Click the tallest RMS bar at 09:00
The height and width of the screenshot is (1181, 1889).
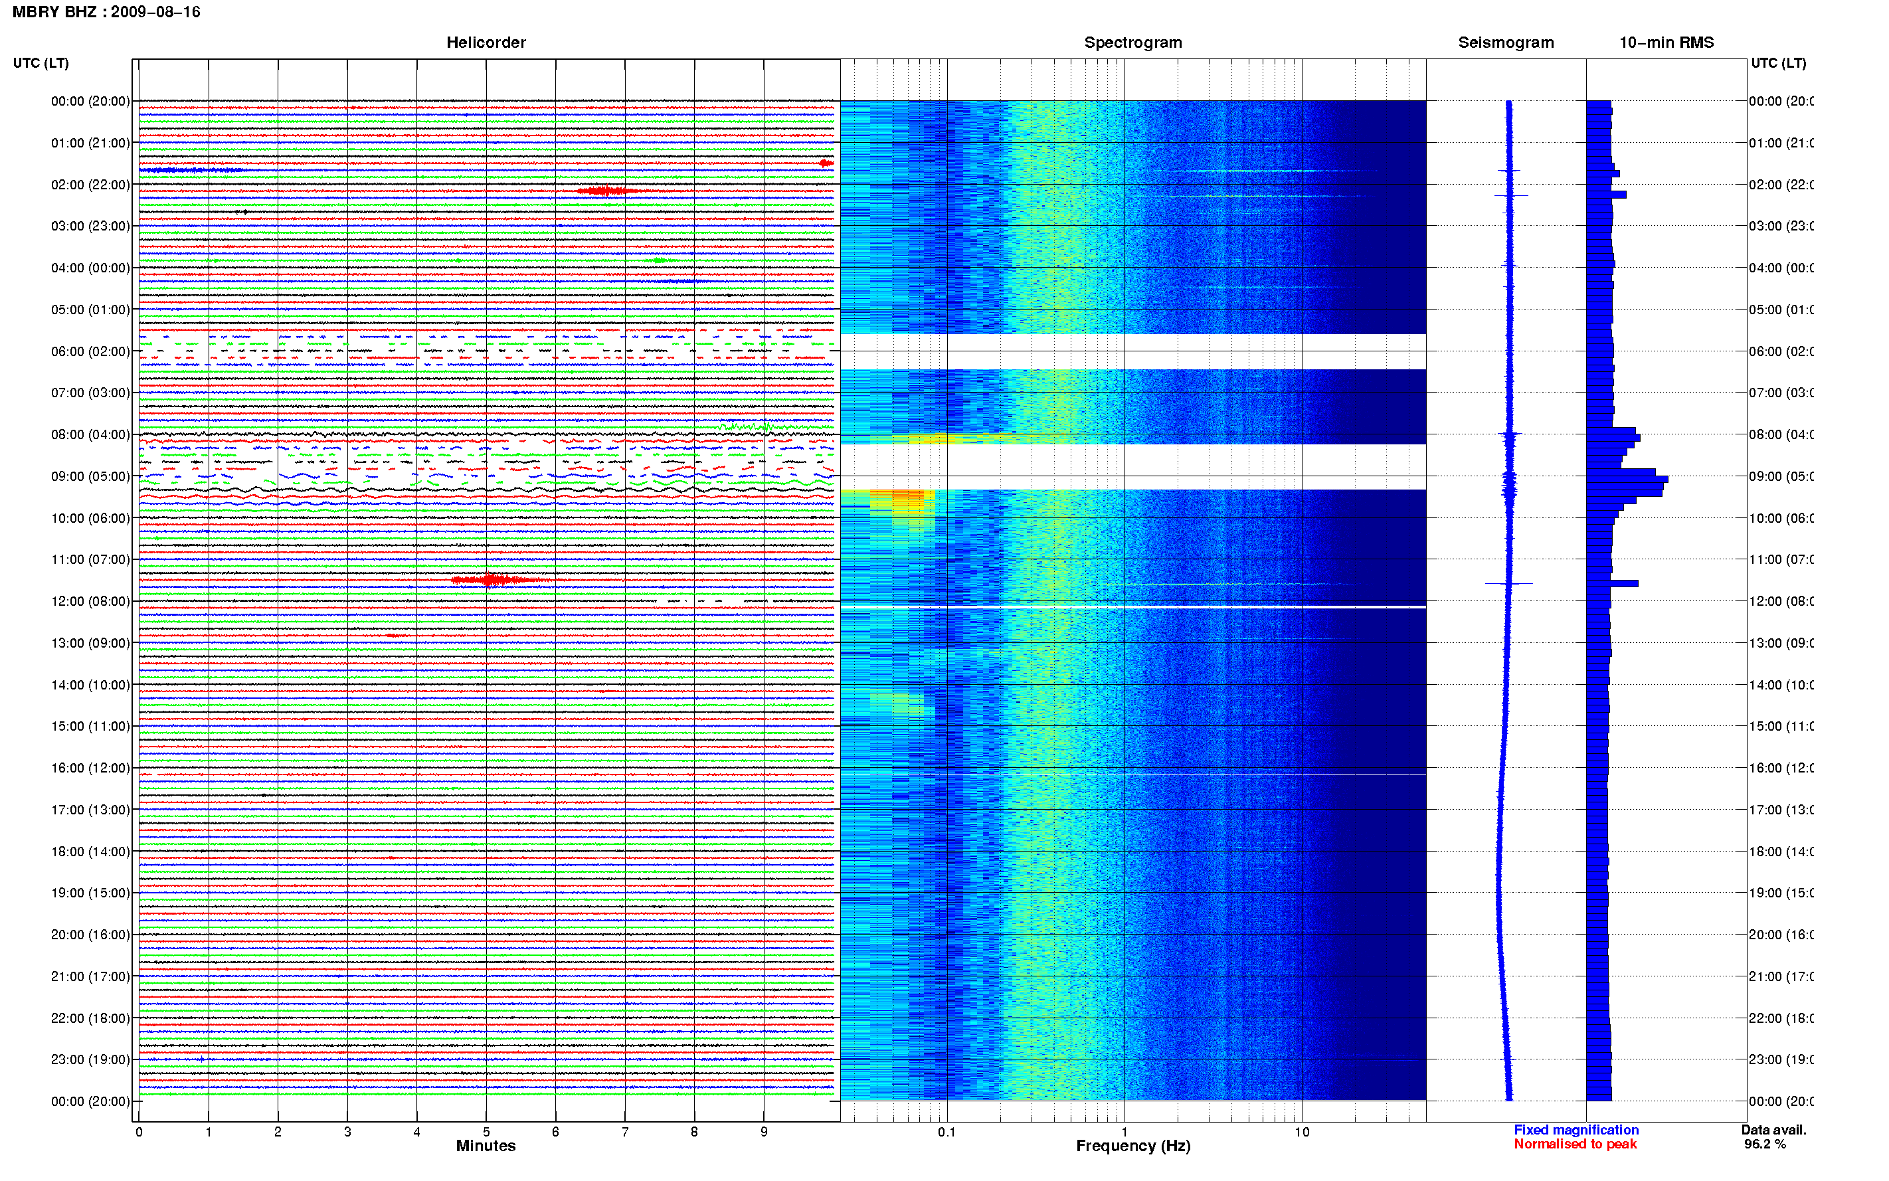tap(1627, 479)
